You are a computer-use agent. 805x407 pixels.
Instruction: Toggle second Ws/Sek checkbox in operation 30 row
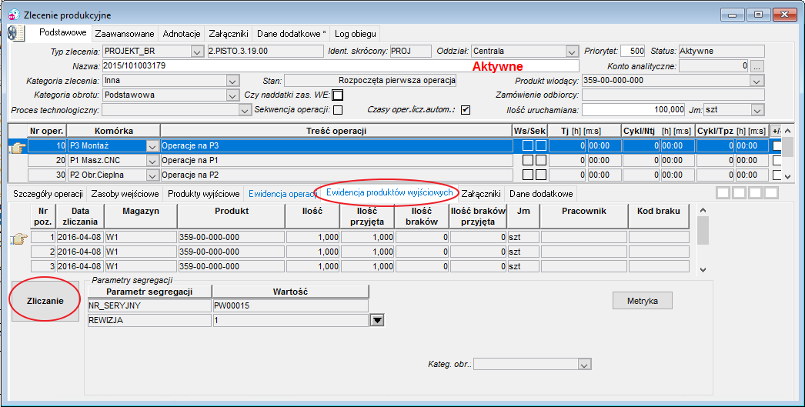pos(540,175)
